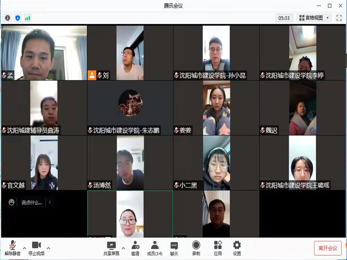Image resolution: width=347 pixels, height=260 pixels.
Task: Open the 邀请 invite icon
Action: point(135,248)
